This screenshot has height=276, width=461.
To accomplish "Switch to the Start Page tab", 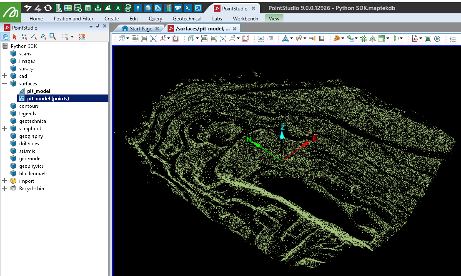I will 140,29.
